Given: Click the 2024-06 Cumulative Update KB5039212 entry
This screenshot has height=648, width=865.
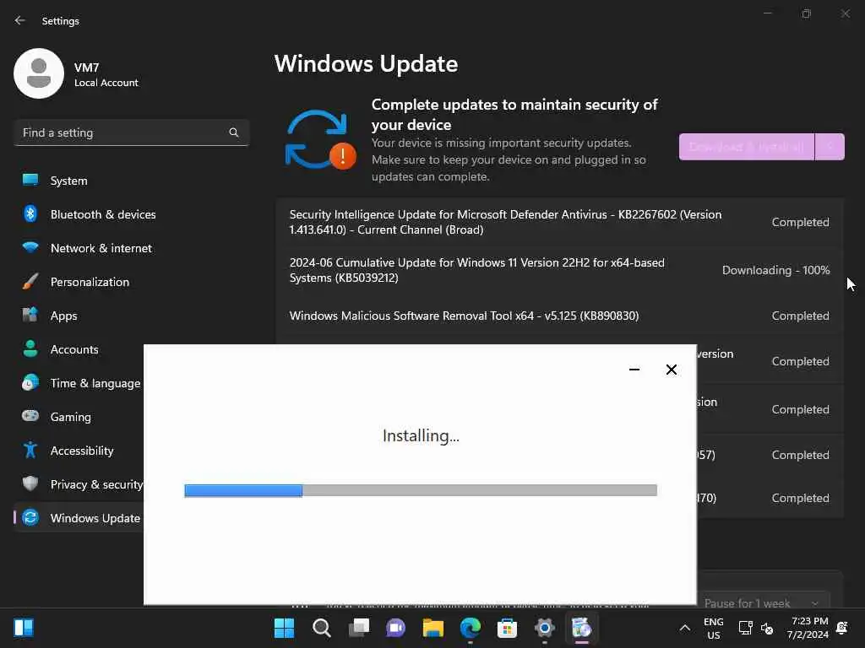Looking at the screenshot, I should pos(559,270).
